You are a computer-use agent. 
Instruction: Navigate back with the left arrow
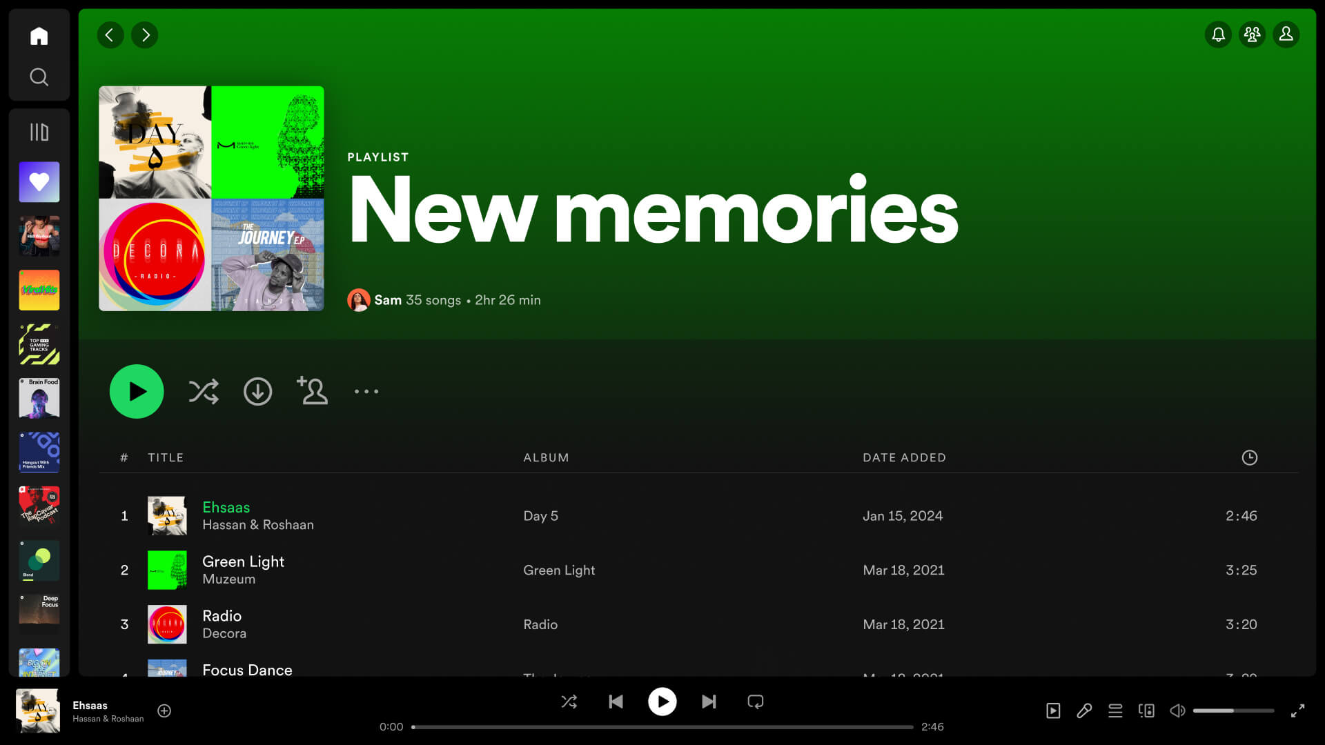point(110,35)
